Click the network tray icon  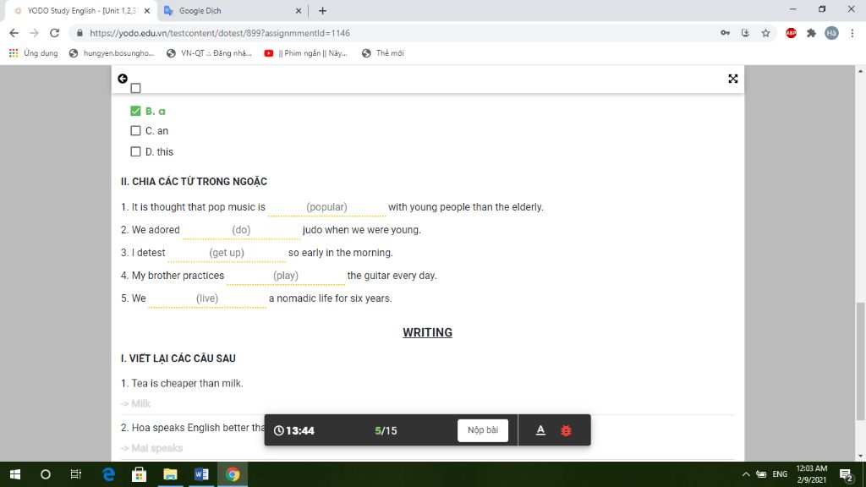pyautogui.click(x=762, y=474)
